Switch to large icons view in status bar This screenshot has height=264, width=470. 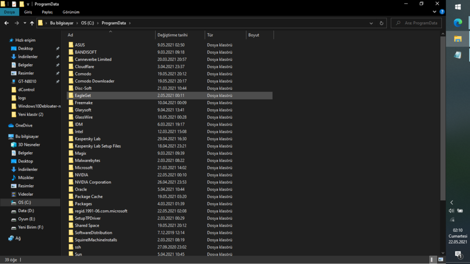[440, 259]
